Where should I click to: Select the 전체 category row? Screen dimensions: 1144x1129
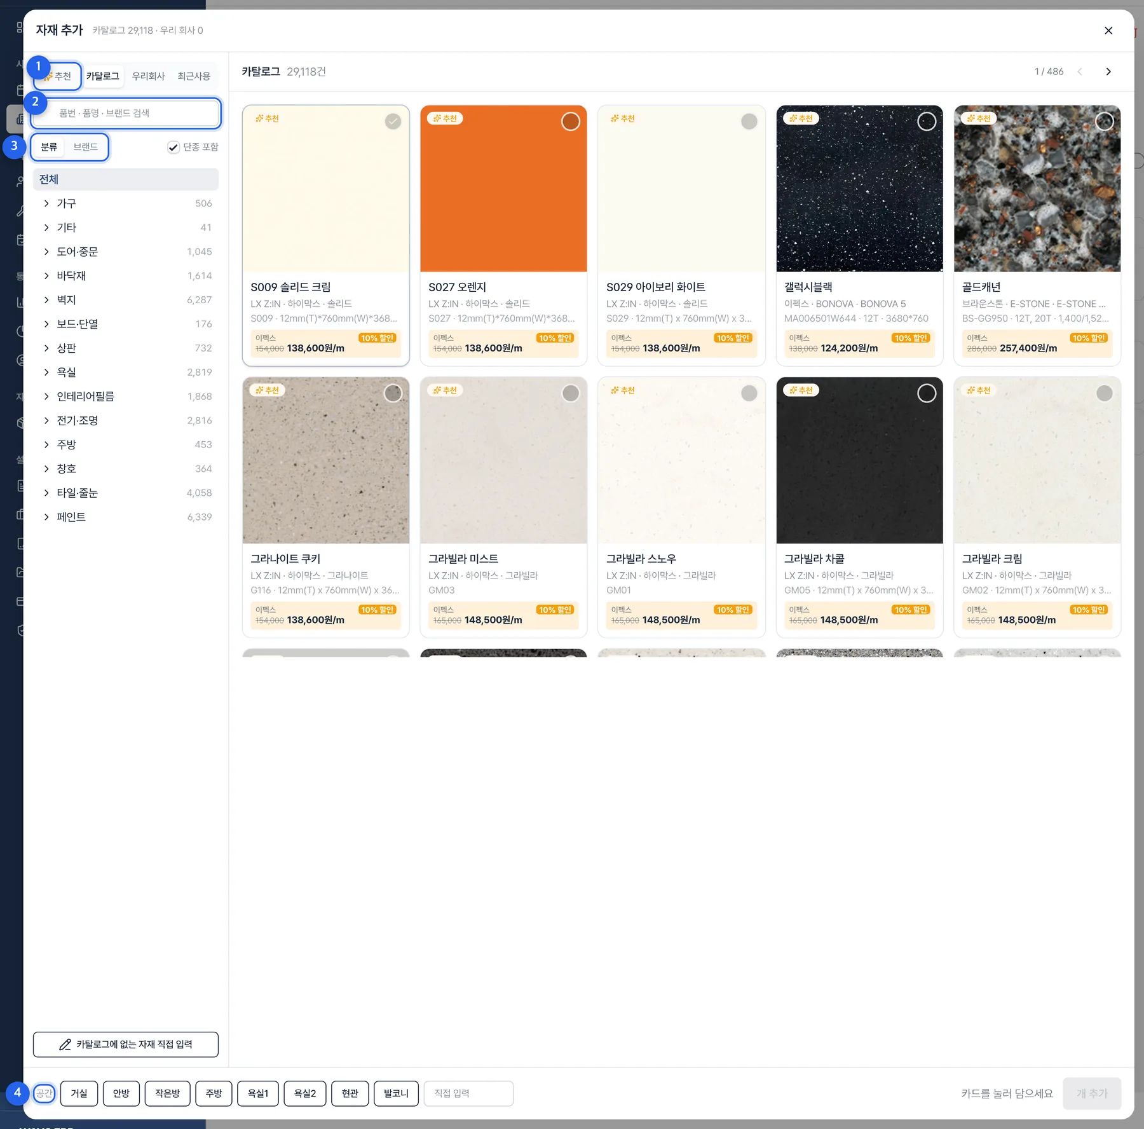coord(126,179)
